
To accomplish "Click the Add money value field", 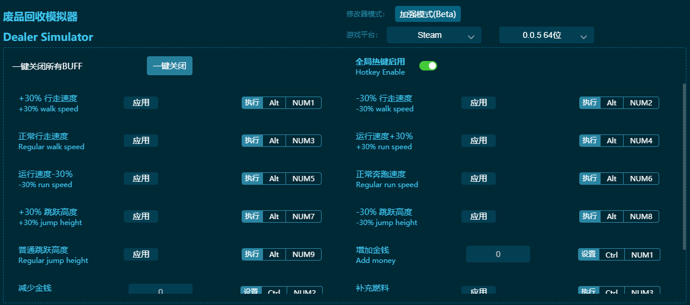I will (498, 254).
